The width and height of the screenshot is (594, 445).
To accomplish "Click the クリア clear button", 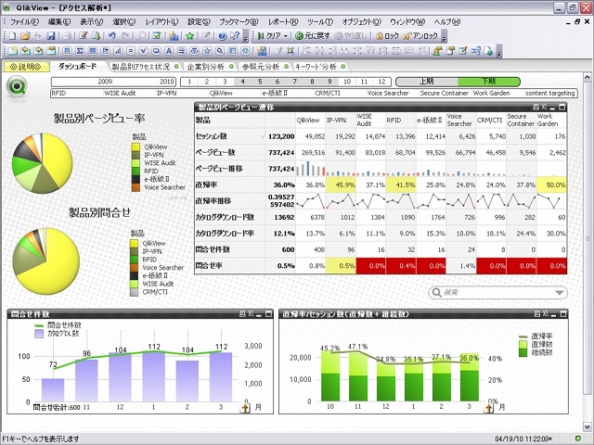I will point(269,36).
